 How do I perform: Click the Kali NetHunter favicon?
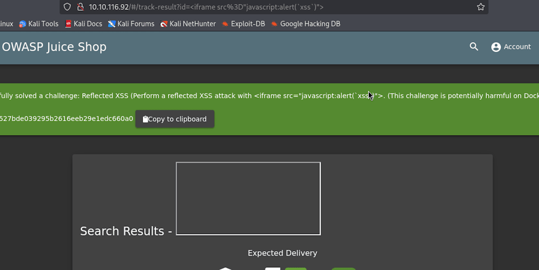click(x=164, y=24)
